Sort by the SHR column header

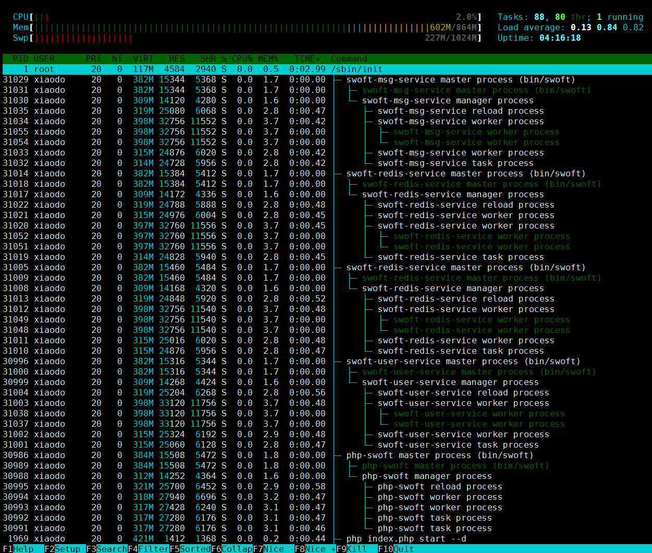(x=208, y=58)
